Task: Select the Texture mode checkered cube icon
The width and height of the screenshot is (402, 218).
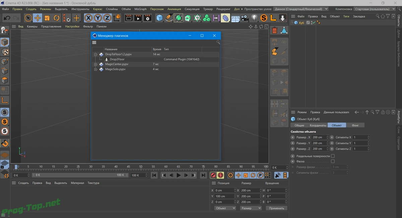Action: 5,52
